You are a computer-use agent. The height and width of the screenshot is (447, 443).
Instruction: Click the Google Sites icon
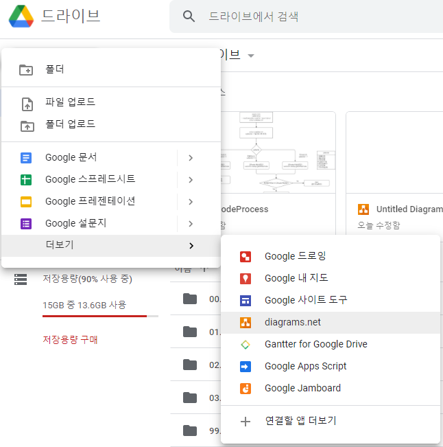tap(246, 301)
